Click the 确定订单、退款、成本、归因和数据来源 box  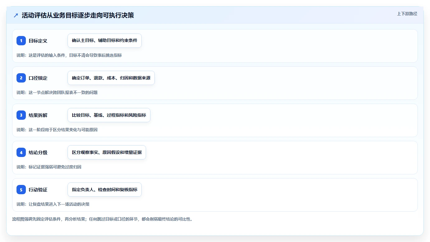pos(111,78)
